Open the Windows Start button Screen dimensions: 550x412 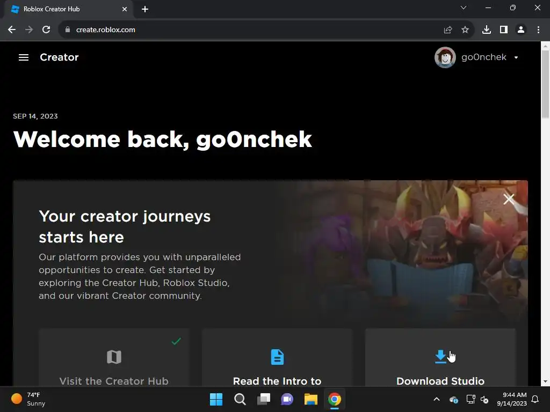pos(216,399)
